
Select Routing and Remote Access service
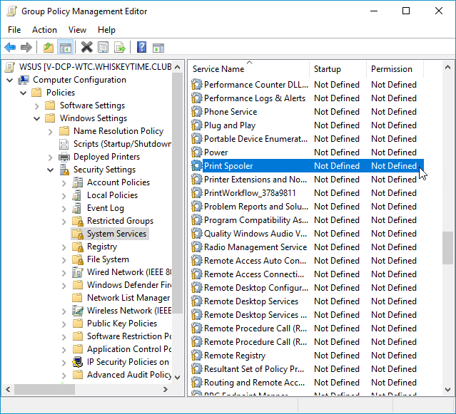[307, 383]
